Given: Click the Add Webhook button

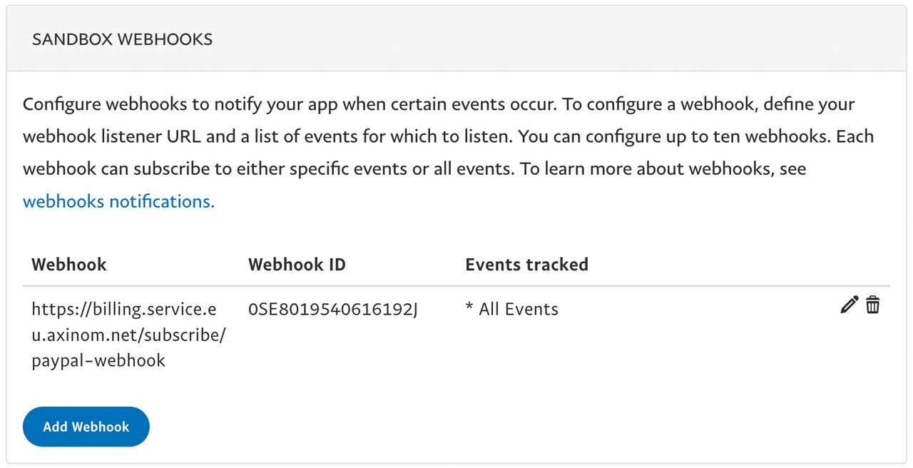Looking at the screenshot, I should pyautogui.click(x=86, y=427).
